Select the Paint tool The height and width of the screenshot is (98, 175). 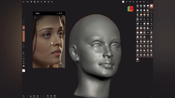(x=144, y=15)
